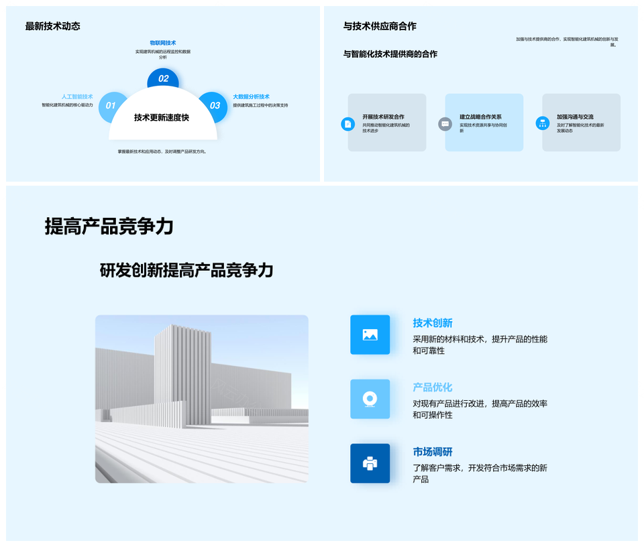Viewport: 644px width, 547px height.
Task: Click the 与技术供应商合作 slide heading
Action: (380, 26)
